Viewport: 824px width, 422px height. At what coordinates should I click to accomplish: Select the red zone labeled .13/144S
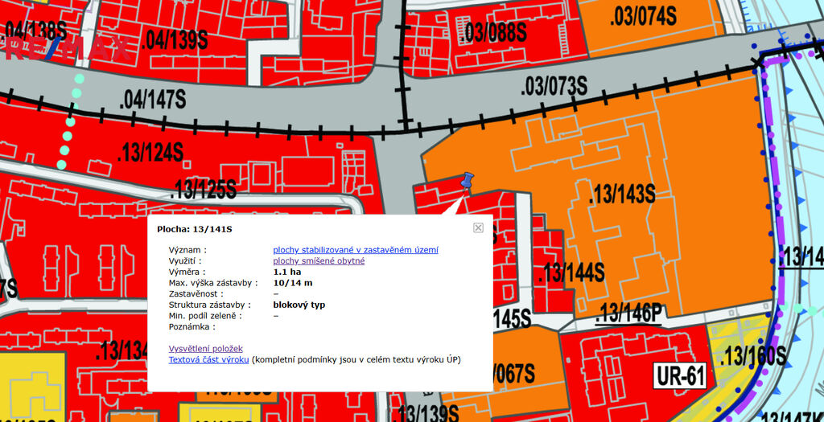click(572, 272)
